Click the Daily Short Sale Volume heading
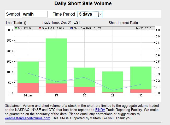Screen dimensions: 170x125 (x=83, y=4)
